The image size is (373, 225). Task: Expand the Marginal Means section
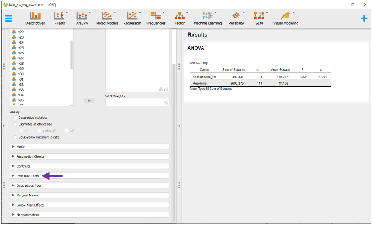pos(27,195)
